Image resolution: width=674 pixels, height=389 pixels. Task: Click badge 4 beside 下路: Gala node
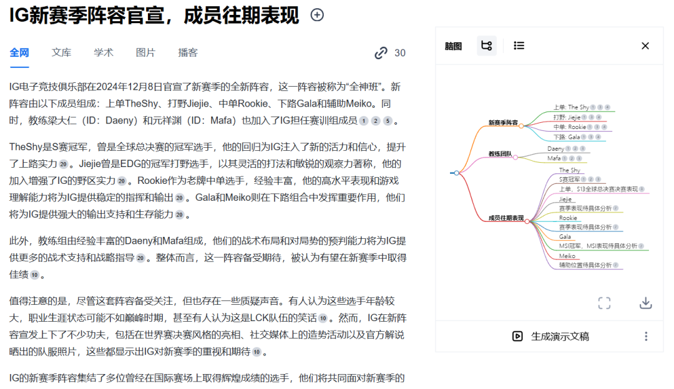[598, 137]
